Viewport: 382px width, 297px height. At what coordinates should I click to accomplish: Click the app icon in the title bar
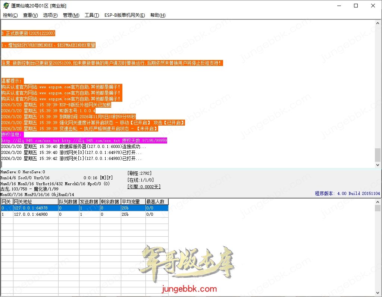6,6
